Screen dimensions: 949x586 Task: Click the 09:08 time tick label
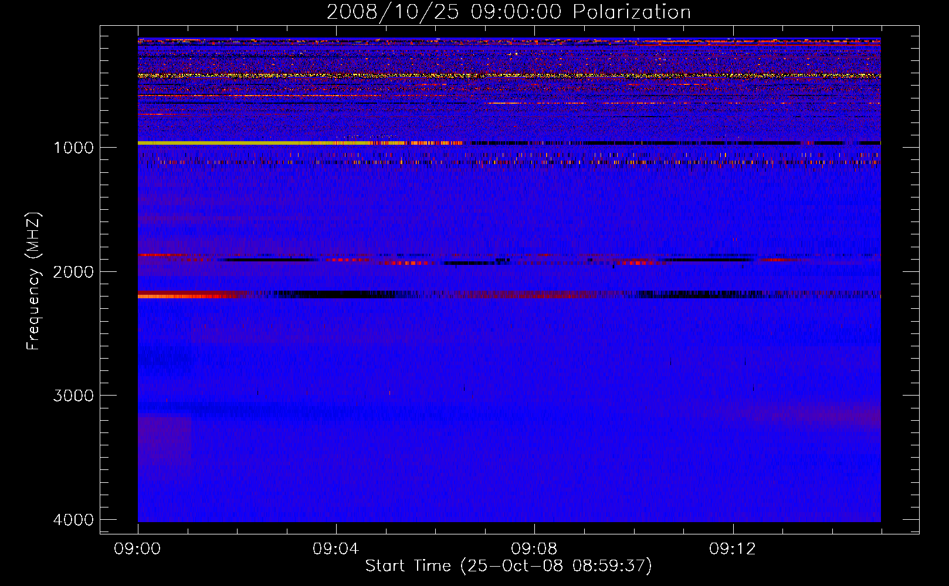[534, 549]
